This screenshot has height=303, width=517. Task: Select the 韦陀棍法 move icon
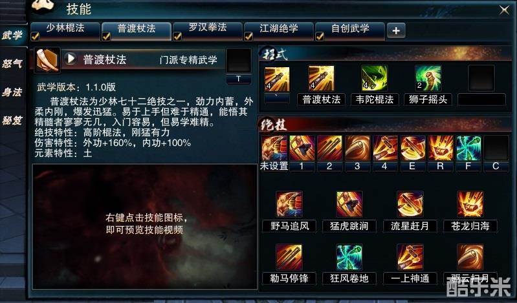pos(375,78)
